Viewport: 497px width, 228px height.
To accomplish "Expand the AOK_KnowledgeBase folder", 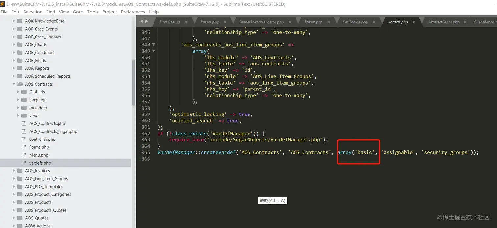I will point(14,21).
